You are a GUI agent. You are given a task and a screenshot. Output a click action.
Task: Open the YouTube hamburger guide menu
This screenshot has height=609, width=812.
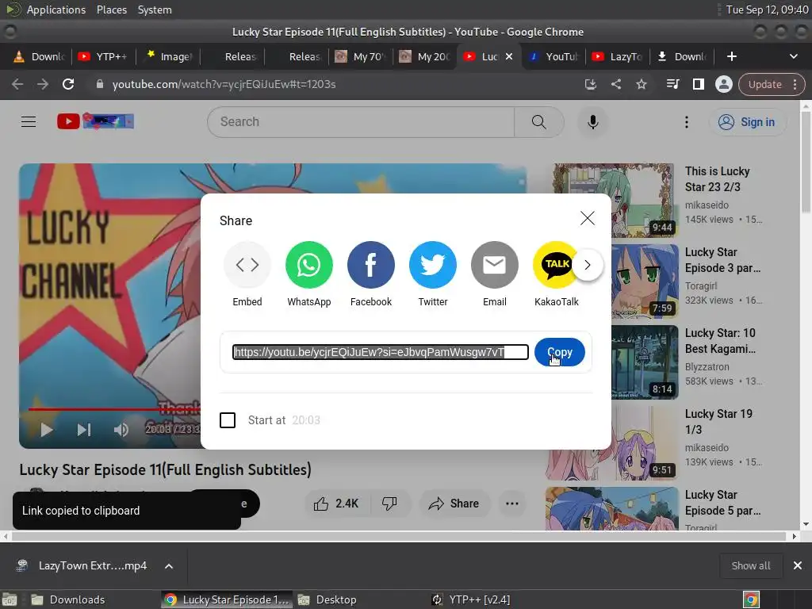[29, 121]
